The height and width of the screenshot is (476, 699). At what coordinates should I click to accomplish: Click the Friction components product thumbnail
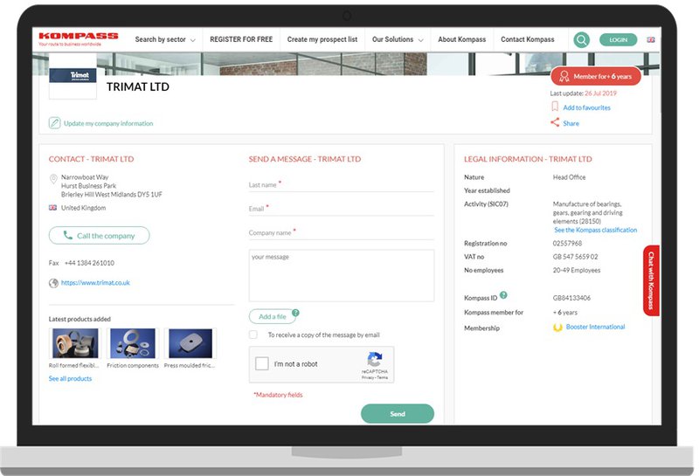click(133, 343)
